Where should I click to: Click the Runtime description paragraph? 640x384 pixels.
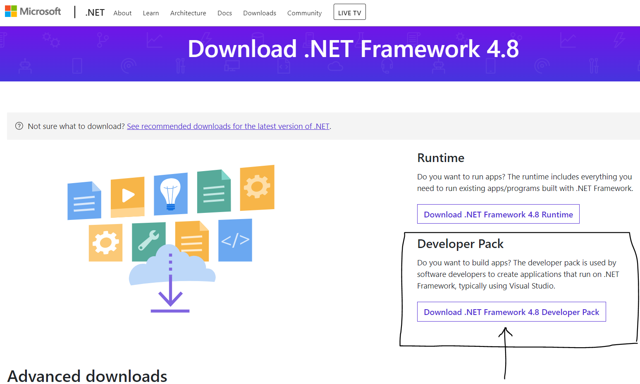[x=525, y=183]
